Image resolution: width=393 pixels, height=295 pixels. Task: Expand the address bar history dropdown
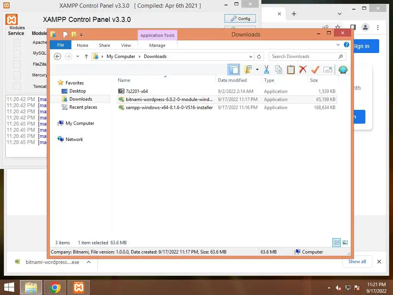pos(251,57)
